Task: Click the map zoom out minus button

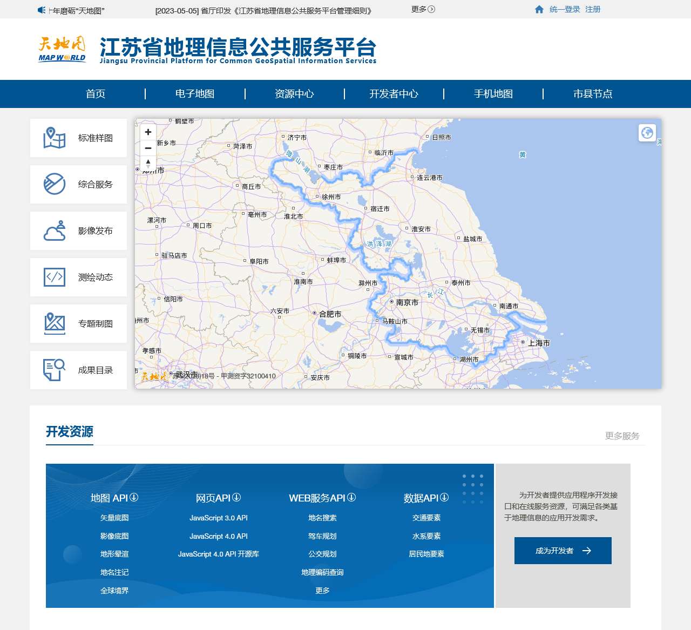Action: pyautogui.click(x=148, y=148)
